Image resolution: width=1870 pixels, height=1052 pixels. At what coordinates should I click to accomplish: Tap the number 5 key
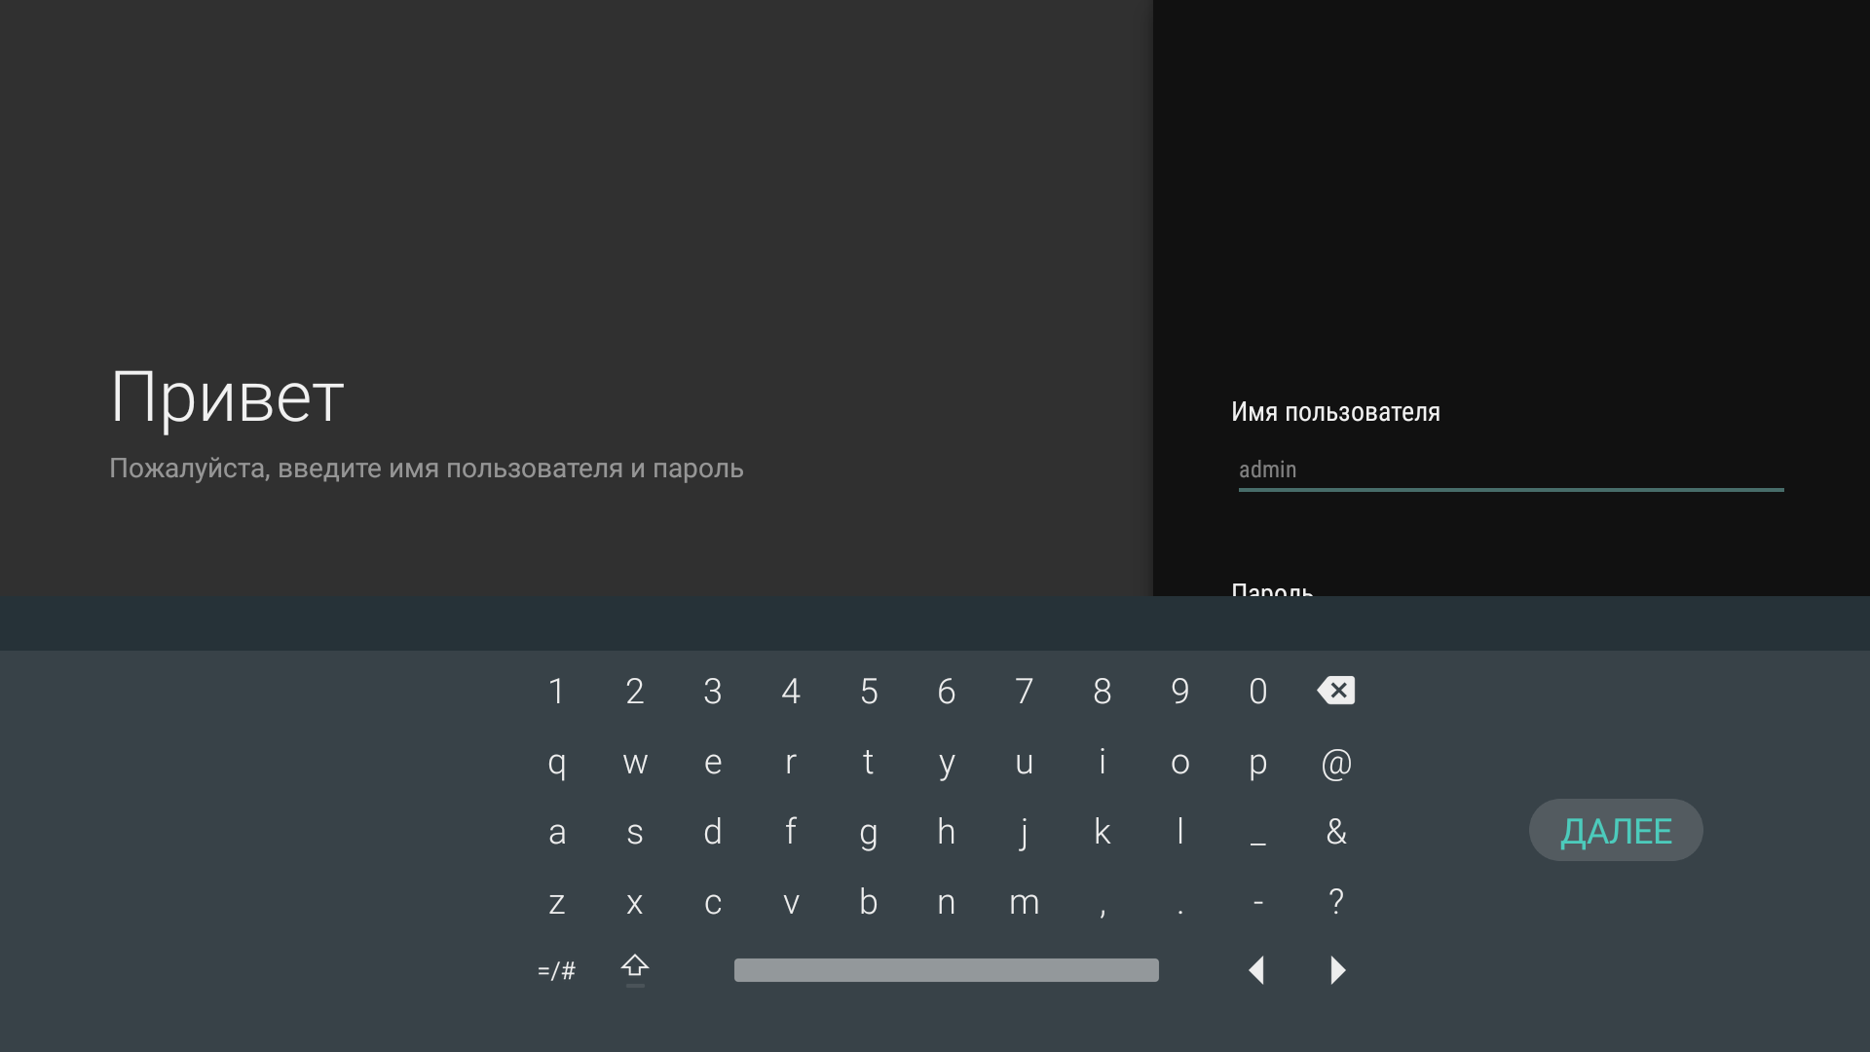tap(869, 692)
